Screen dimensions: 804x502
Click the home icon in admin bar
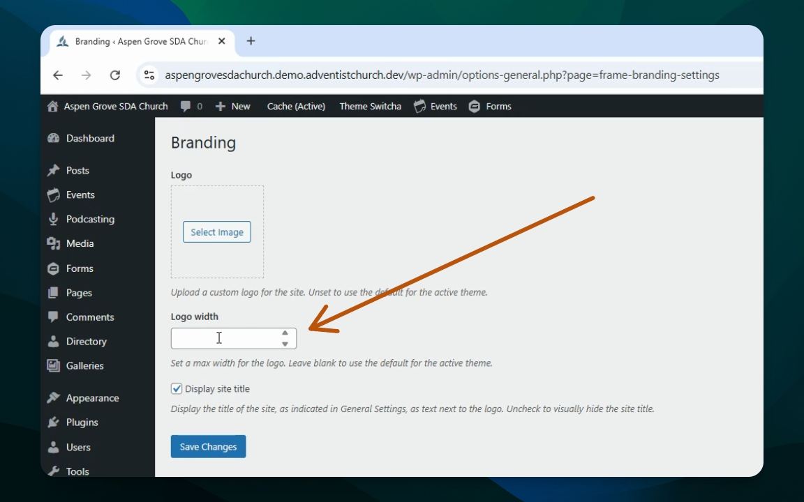pyautogui.click(x=52, y=106)
